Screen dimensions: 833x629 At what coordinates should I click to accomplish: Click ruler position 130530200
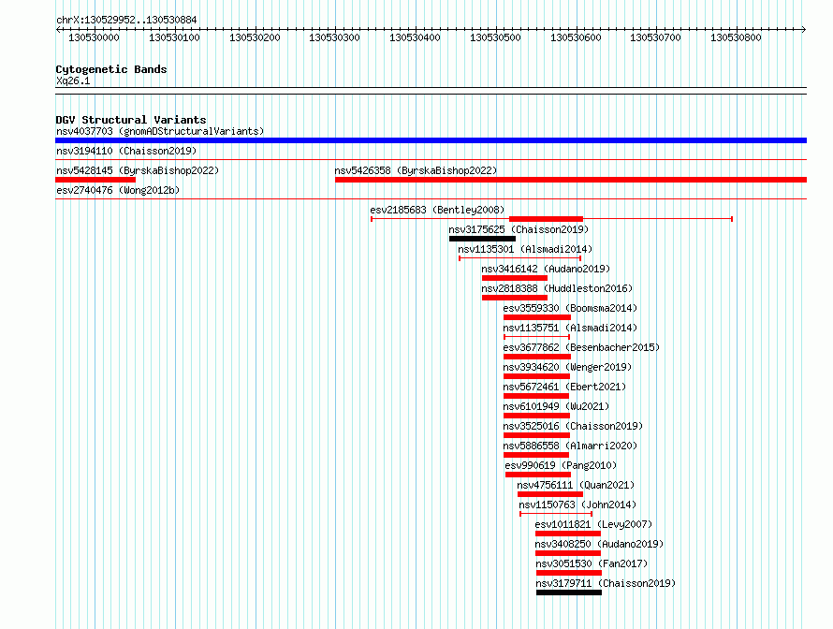pyautogui.click(x=255, y=37)
